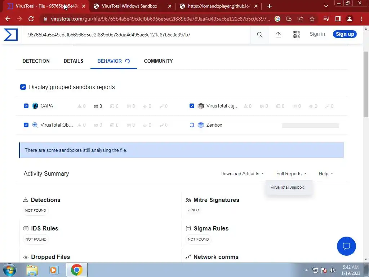369x277 pixels.
Task: Collapse Full Reports dropdown
Action: click(x=291, y=173)
